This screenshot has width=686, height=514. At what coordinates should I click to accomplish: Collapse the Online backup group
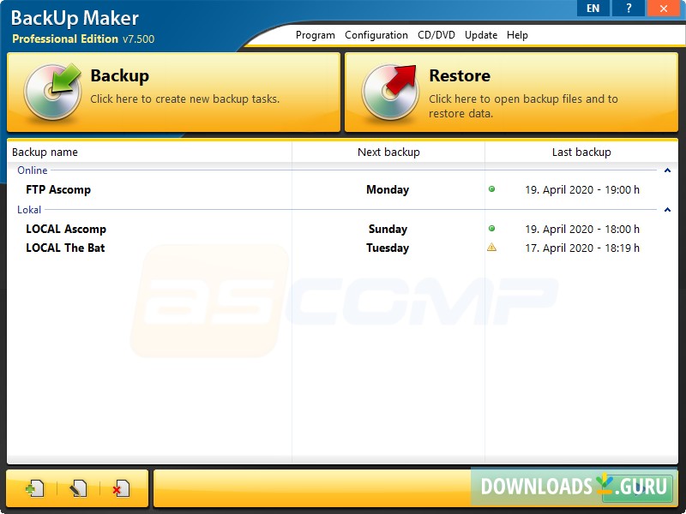(668, 170)
